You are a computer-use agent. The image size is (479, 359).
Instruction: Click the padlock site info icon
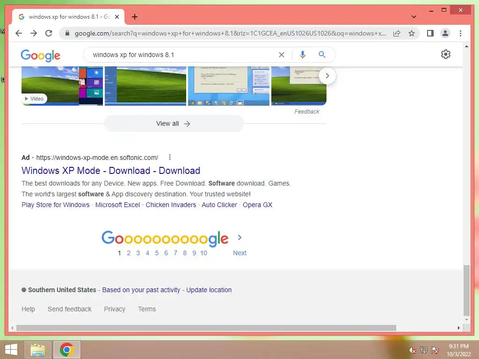coord(67,33)
